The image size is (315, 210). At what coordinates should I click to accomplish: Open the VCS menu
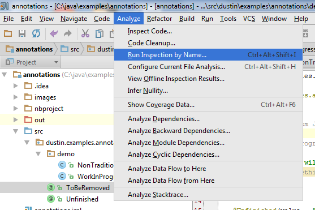coord(249,19)
